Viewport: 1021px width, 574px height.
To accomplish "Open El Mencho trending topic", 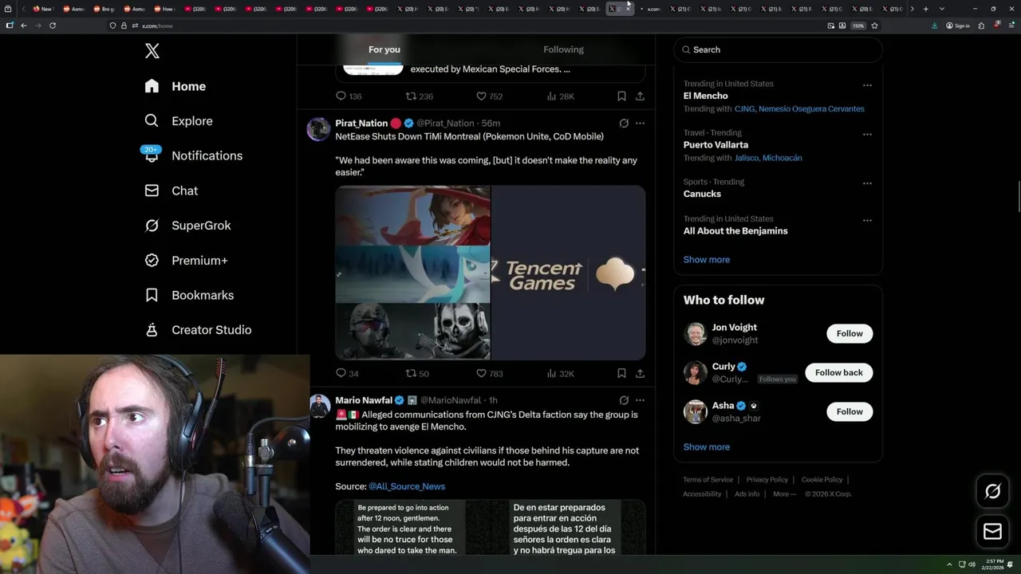I will coord(705,96).
